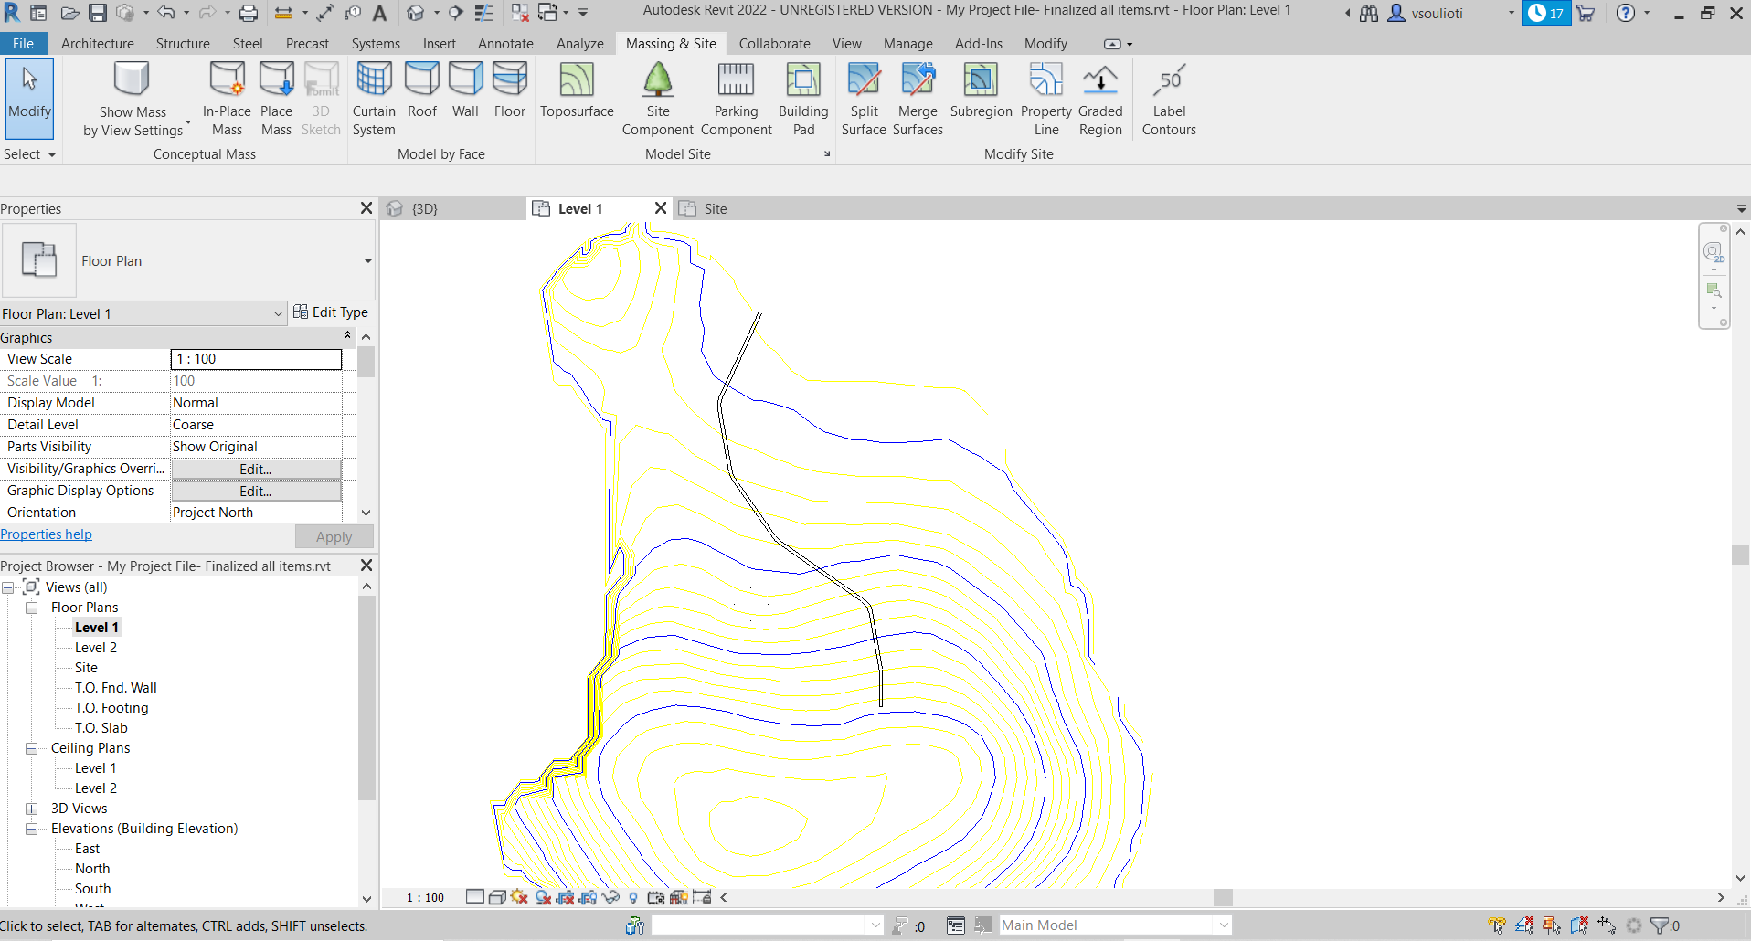Expand the Select panel dropdown
This screenshot has width=1751, height=941.
click(29, 154)
